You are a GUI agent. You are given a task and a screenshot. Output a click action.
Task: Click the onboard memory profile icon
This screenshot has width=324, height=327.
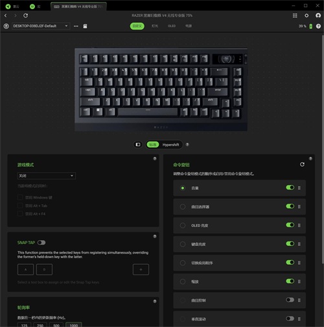[x=85, y=26]
